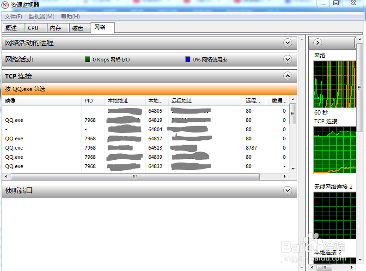The width and height of the screenshot is (366, 271).
Task: Click the TCP 连接 graph
Action: pyautogui.click(x=335, y=150)
